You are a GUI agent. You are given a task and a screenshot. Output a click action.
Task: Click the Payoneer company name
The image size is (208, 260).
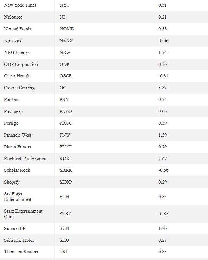pos(13,111)
